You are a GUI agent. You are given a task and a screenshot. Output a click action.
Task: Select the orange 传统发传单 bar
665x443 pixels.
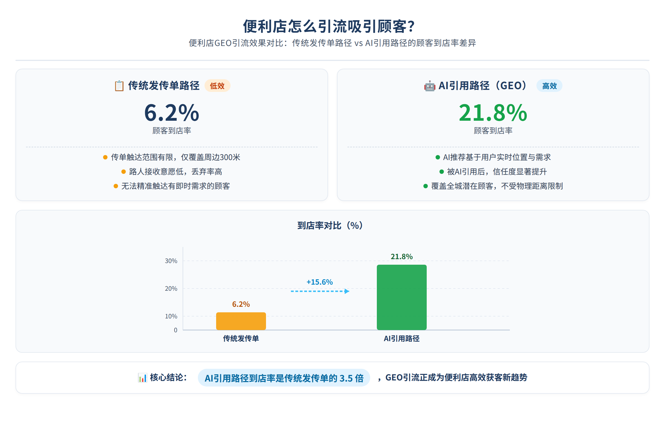(241, 321)
